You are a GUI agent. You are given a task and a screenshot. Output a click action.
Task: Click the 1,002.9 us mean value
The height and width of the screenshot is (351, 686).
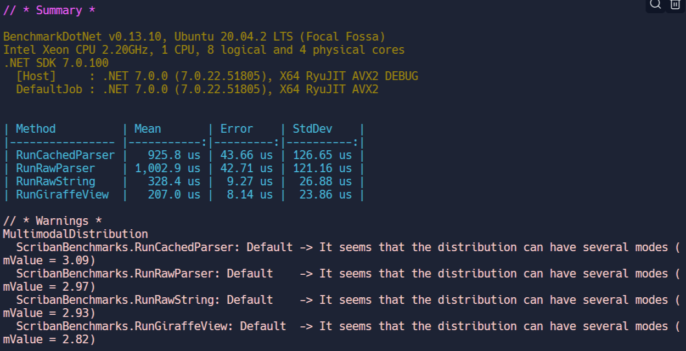click(167, 168)
